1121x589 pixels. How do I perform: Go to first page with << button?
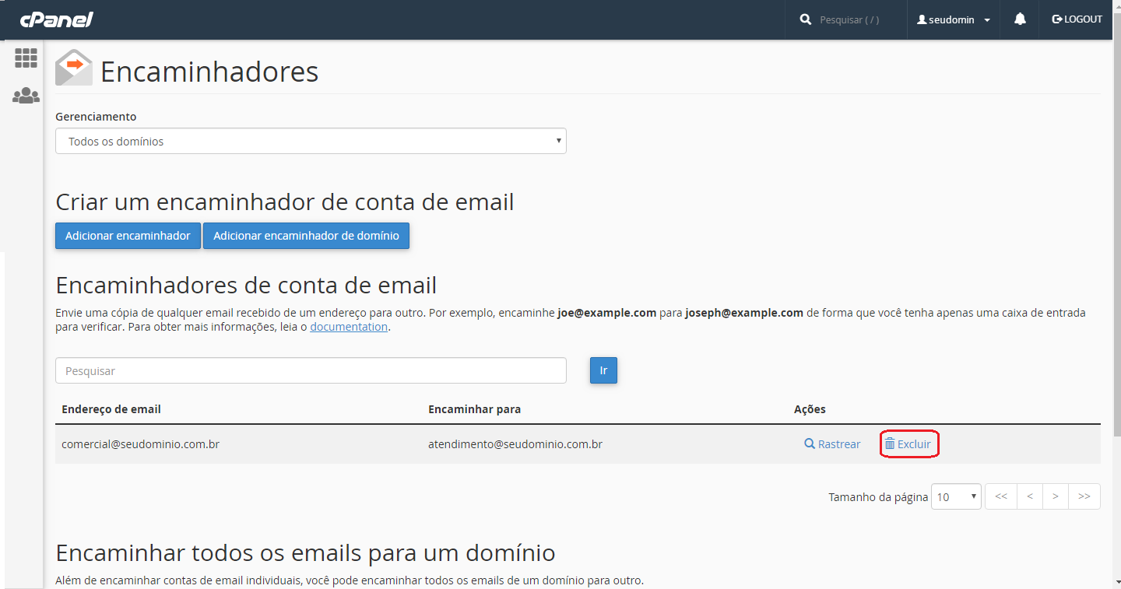pyautogui.click(x=1001, y=496)
